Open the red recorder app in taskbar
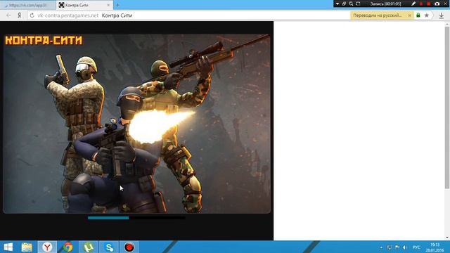 pyautogui.click(x=129, y=247)
